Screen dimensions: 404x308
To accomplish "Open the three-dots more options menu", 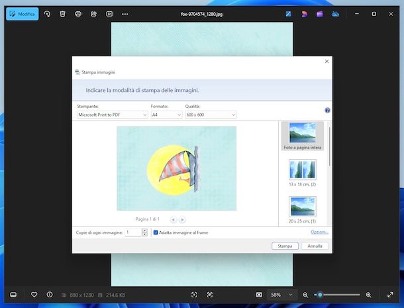I will coord(125,14).
